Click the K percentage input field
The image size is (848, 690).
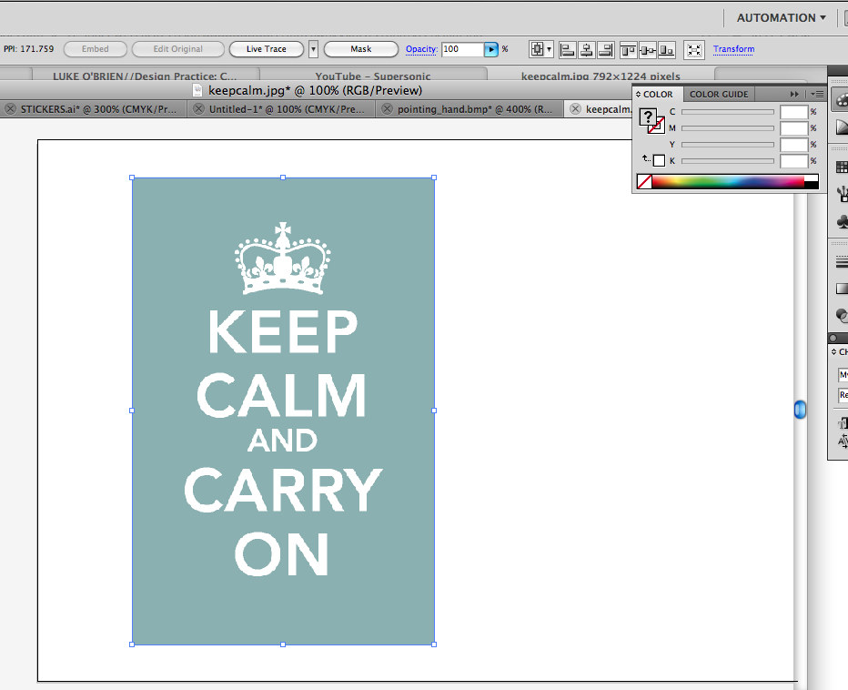(x=794, y=161)
